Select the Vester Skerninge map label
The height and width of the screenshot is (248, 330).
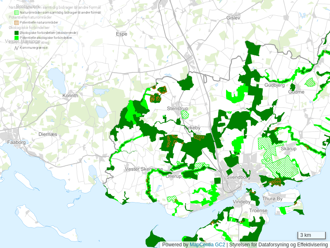click(144, 169)
